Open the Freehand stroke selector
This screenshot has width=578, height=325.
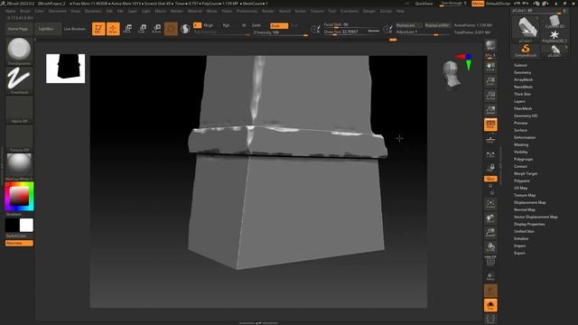coord(19,80)
